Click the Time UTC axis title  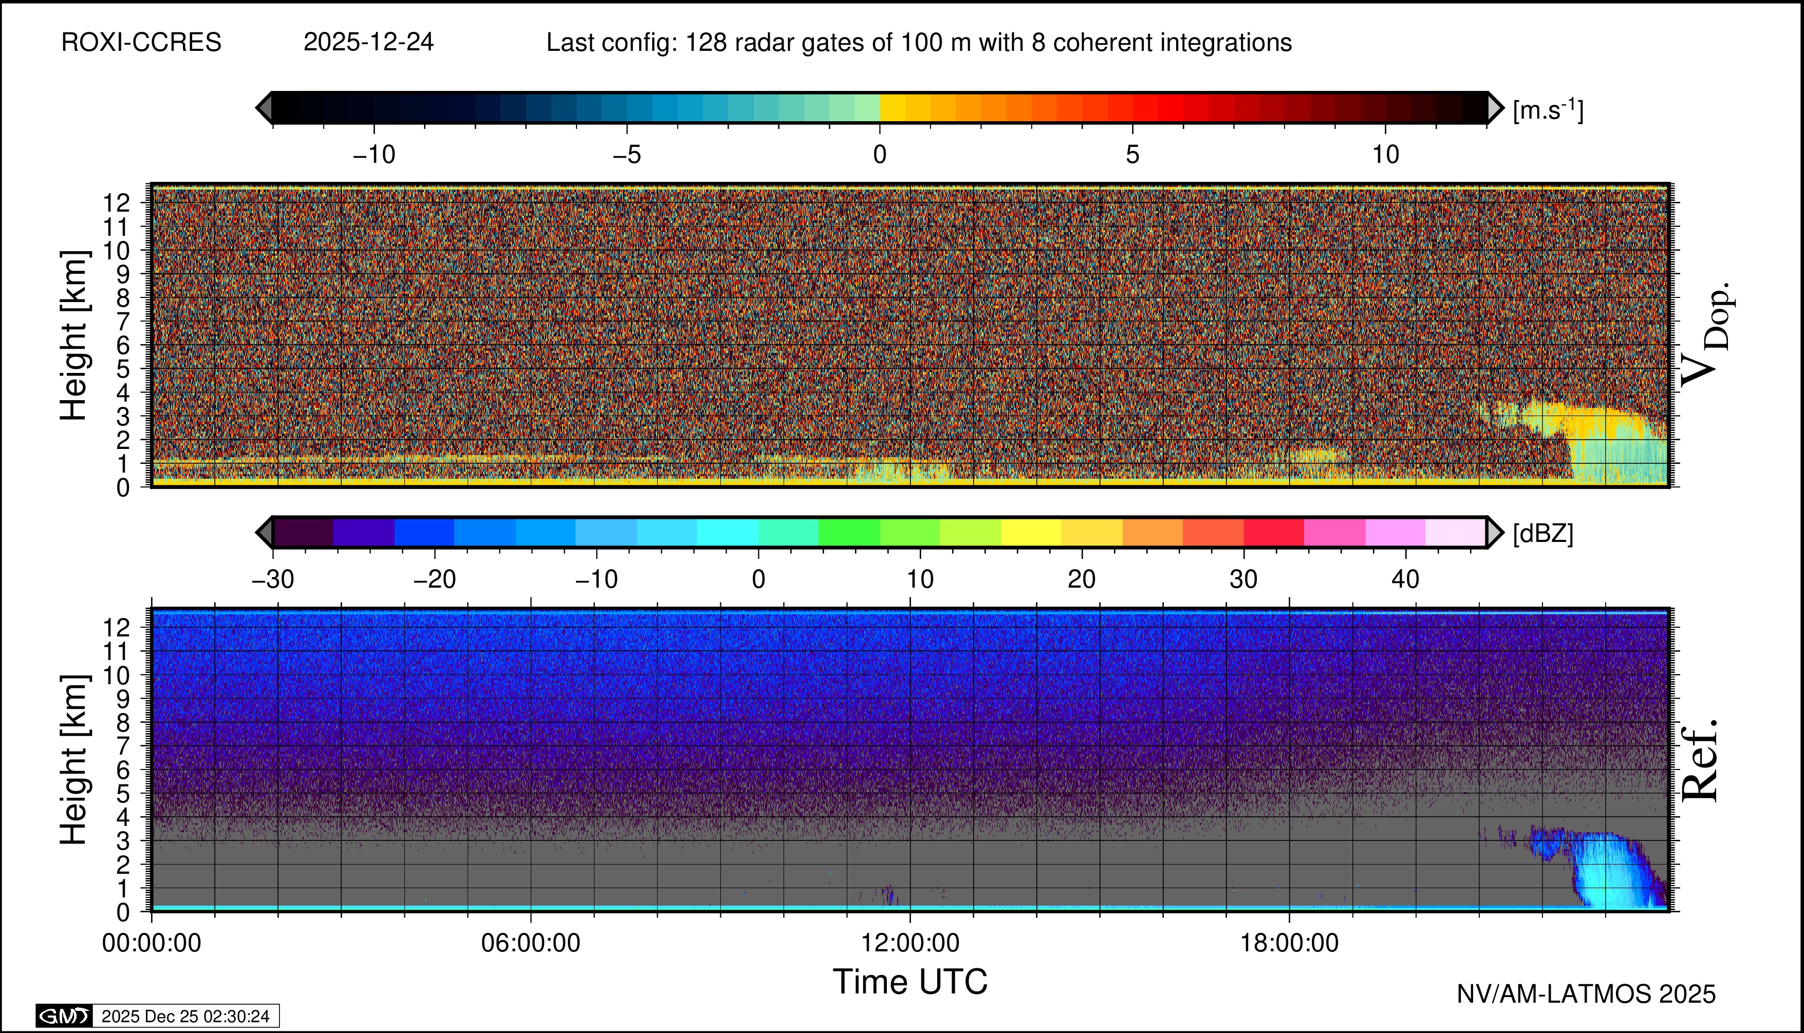point(910,982)
